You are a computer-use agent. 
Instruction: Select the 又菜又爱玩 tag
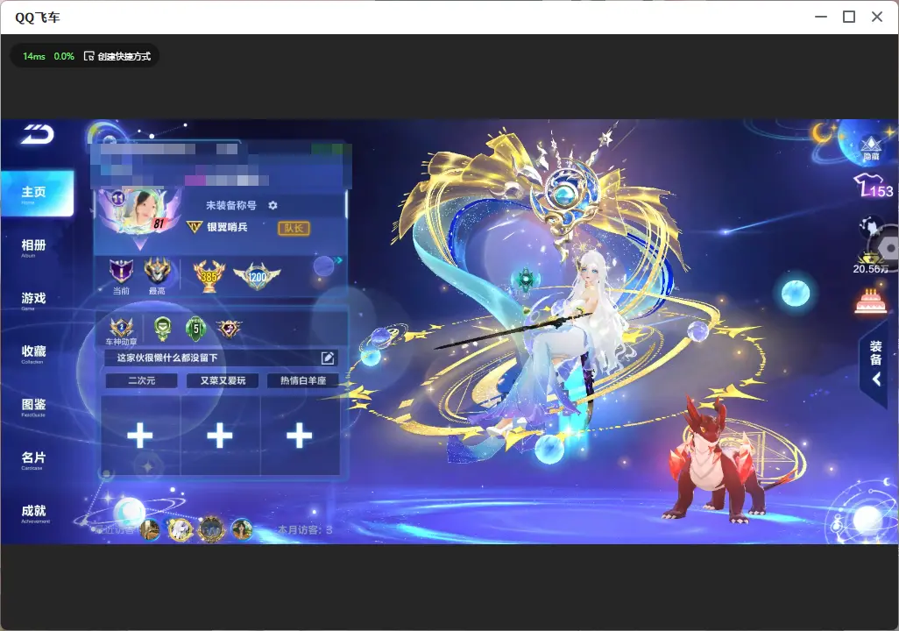(223, 381)
